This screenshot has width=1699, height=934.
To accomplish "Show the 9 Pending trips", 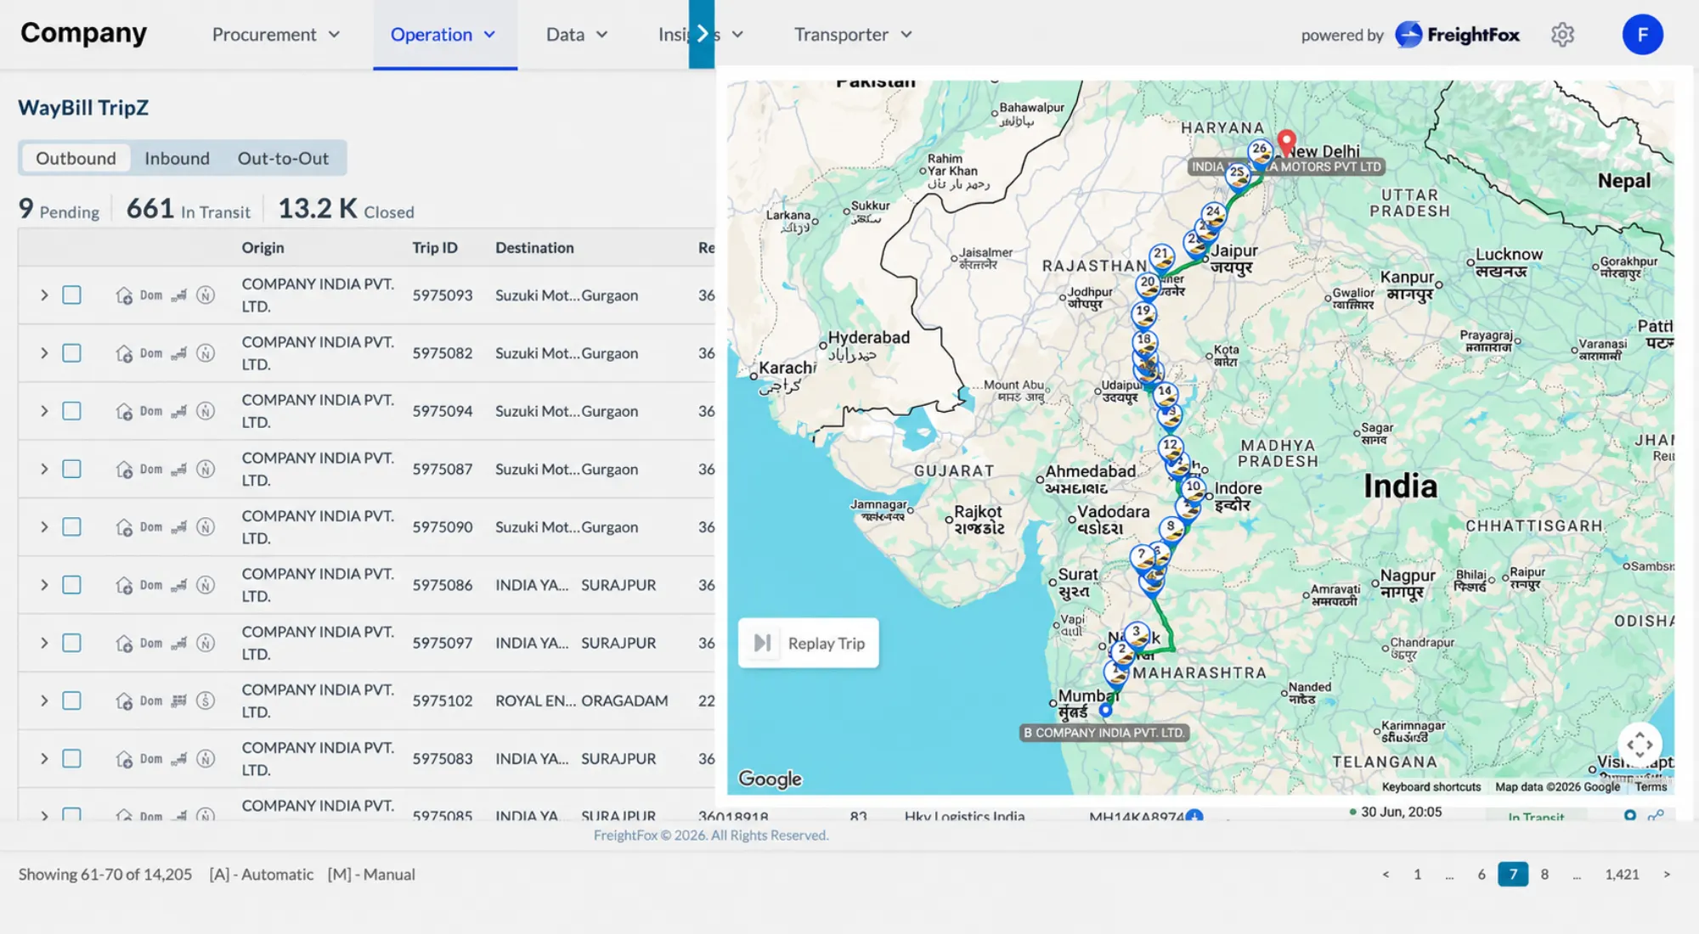I will [59, 209].
